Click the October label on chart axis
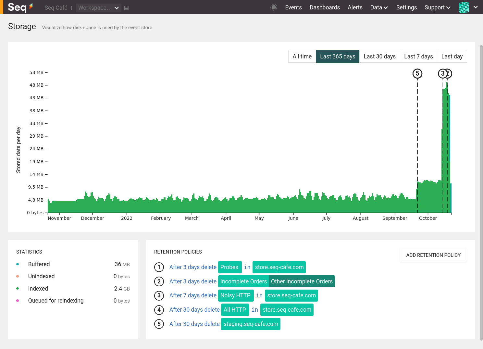 428,218
